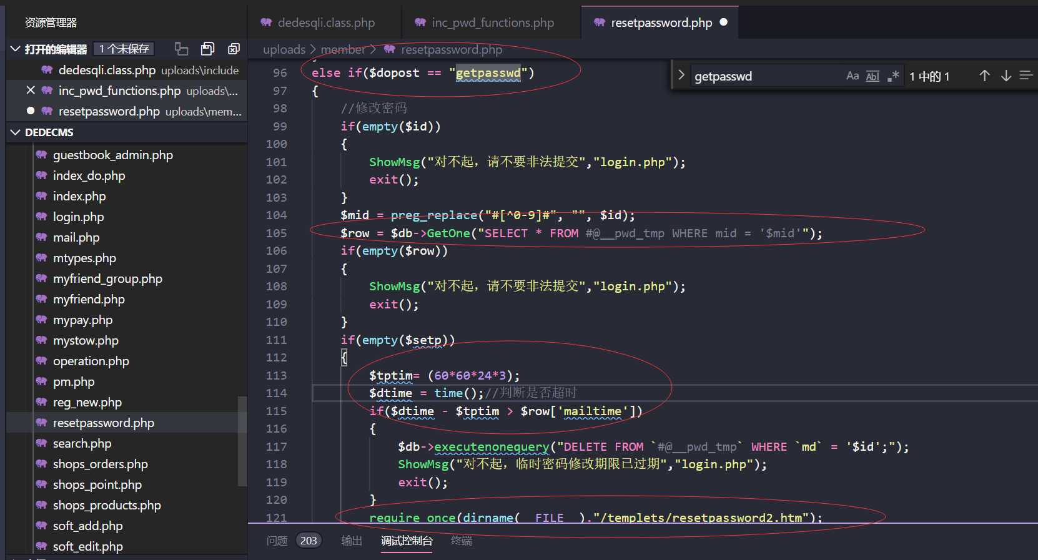Click the highlighted getpasswd text on line 96
The height and width of the screenshot is (560, 1038).
point(488,73)
